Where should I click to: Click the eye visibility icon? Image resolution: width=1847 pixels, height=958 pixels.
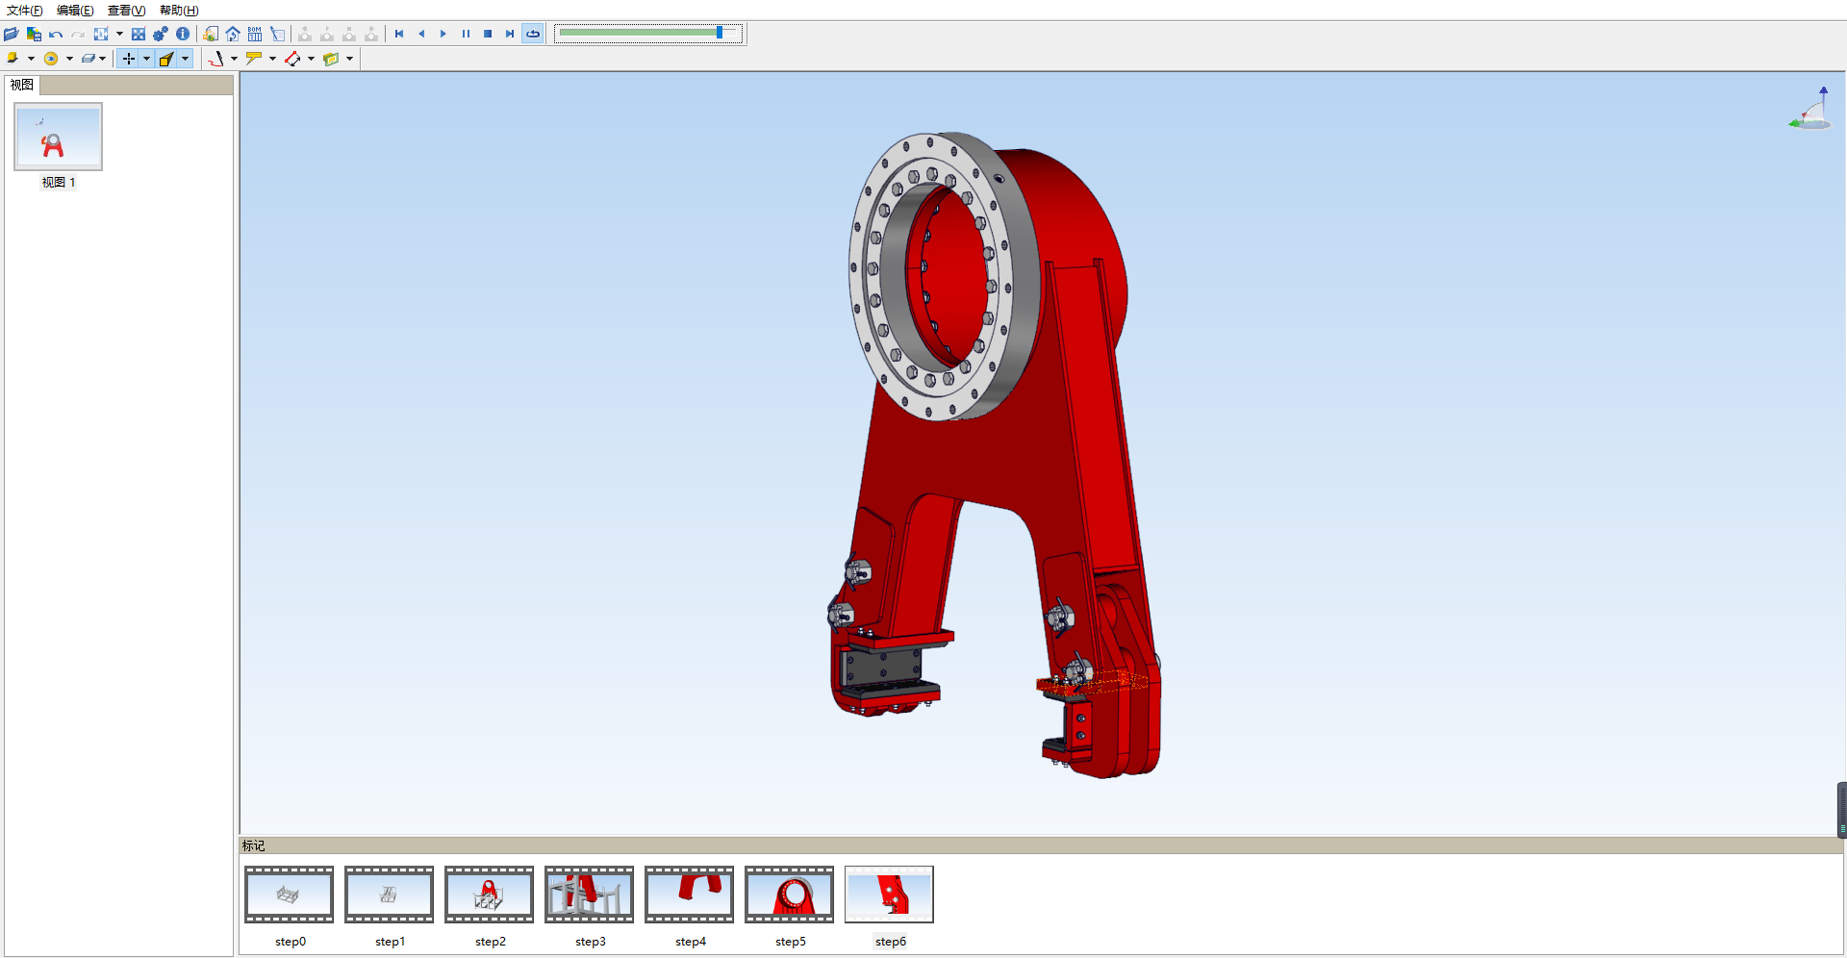(51, 59)
